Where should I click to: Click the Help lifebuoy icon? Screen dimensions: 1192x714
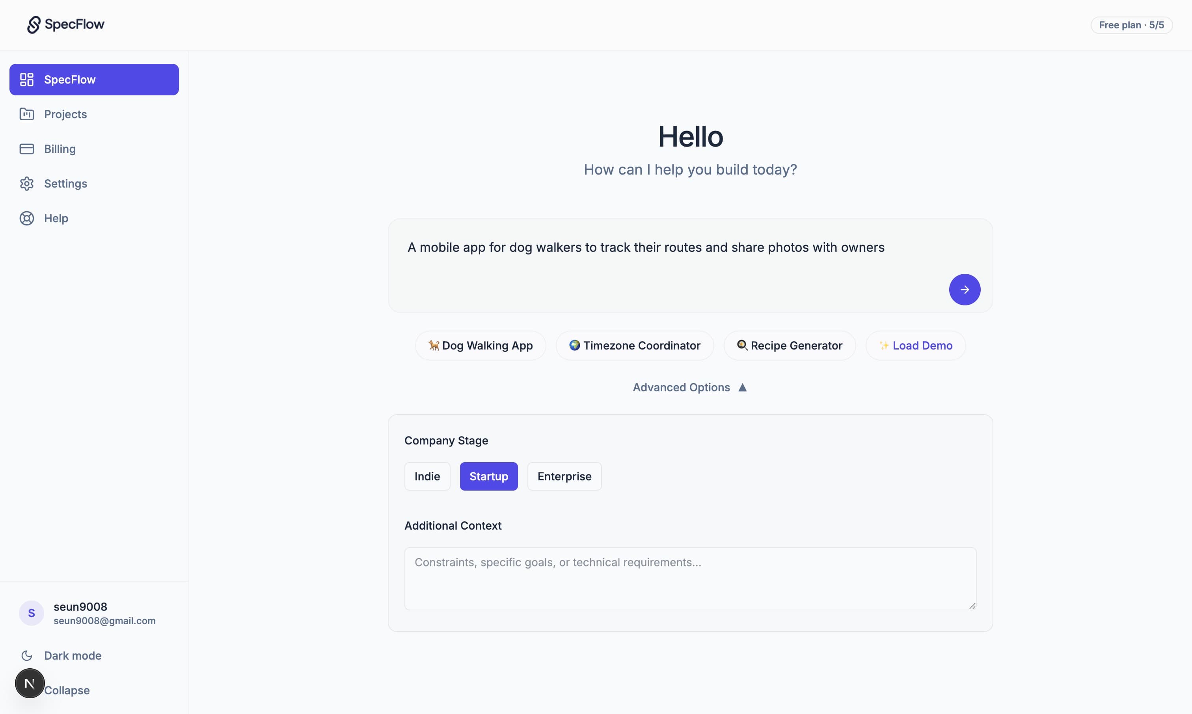[x=26, y=218]
